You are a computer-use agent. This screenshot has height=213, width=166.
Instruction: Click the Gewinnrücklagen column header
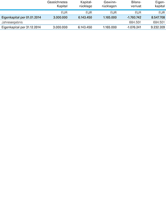(109, 4)
